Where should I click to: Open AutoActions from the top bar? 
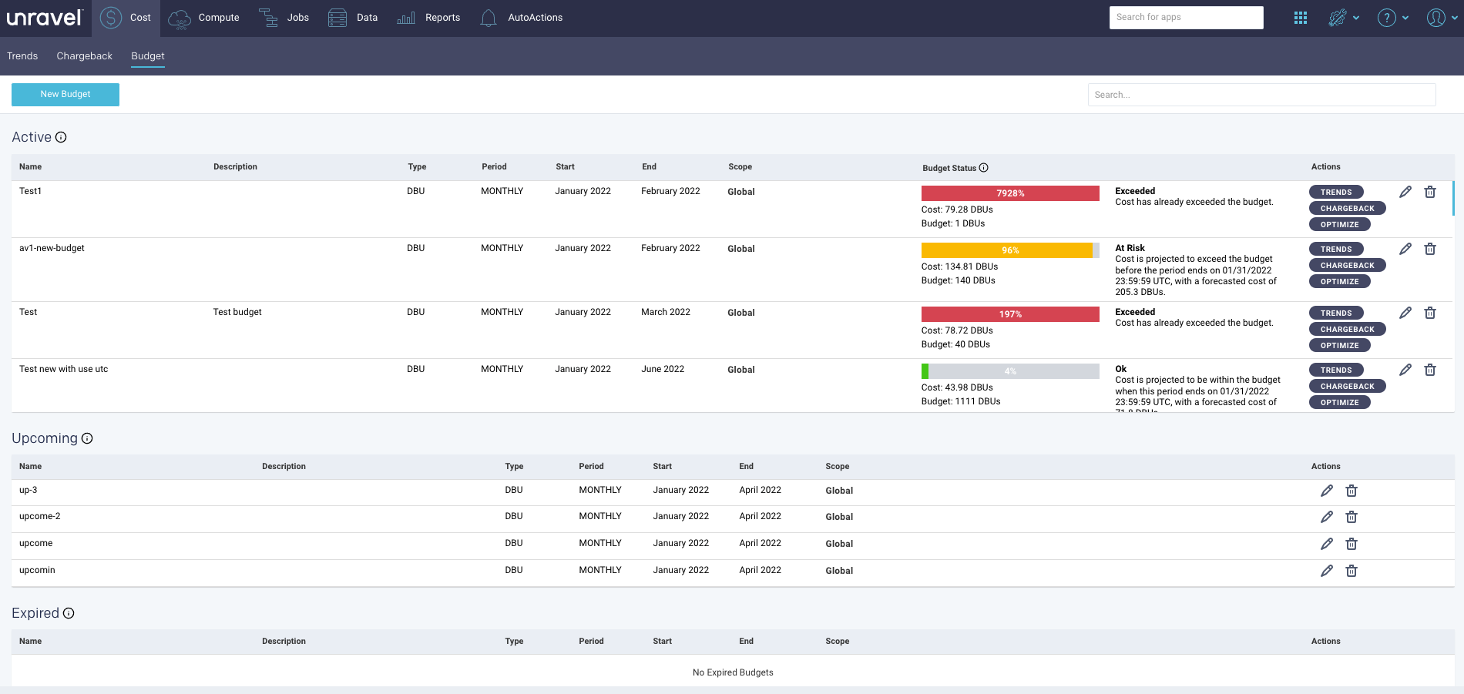point(521,18)
